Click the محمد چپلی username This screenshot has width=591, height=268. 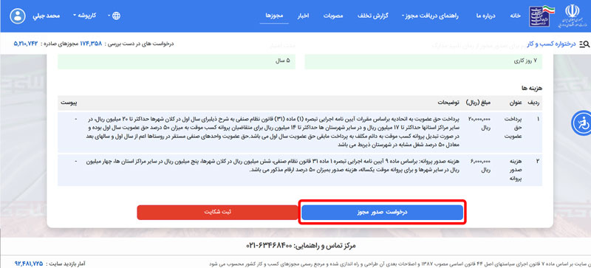(47, 16)
